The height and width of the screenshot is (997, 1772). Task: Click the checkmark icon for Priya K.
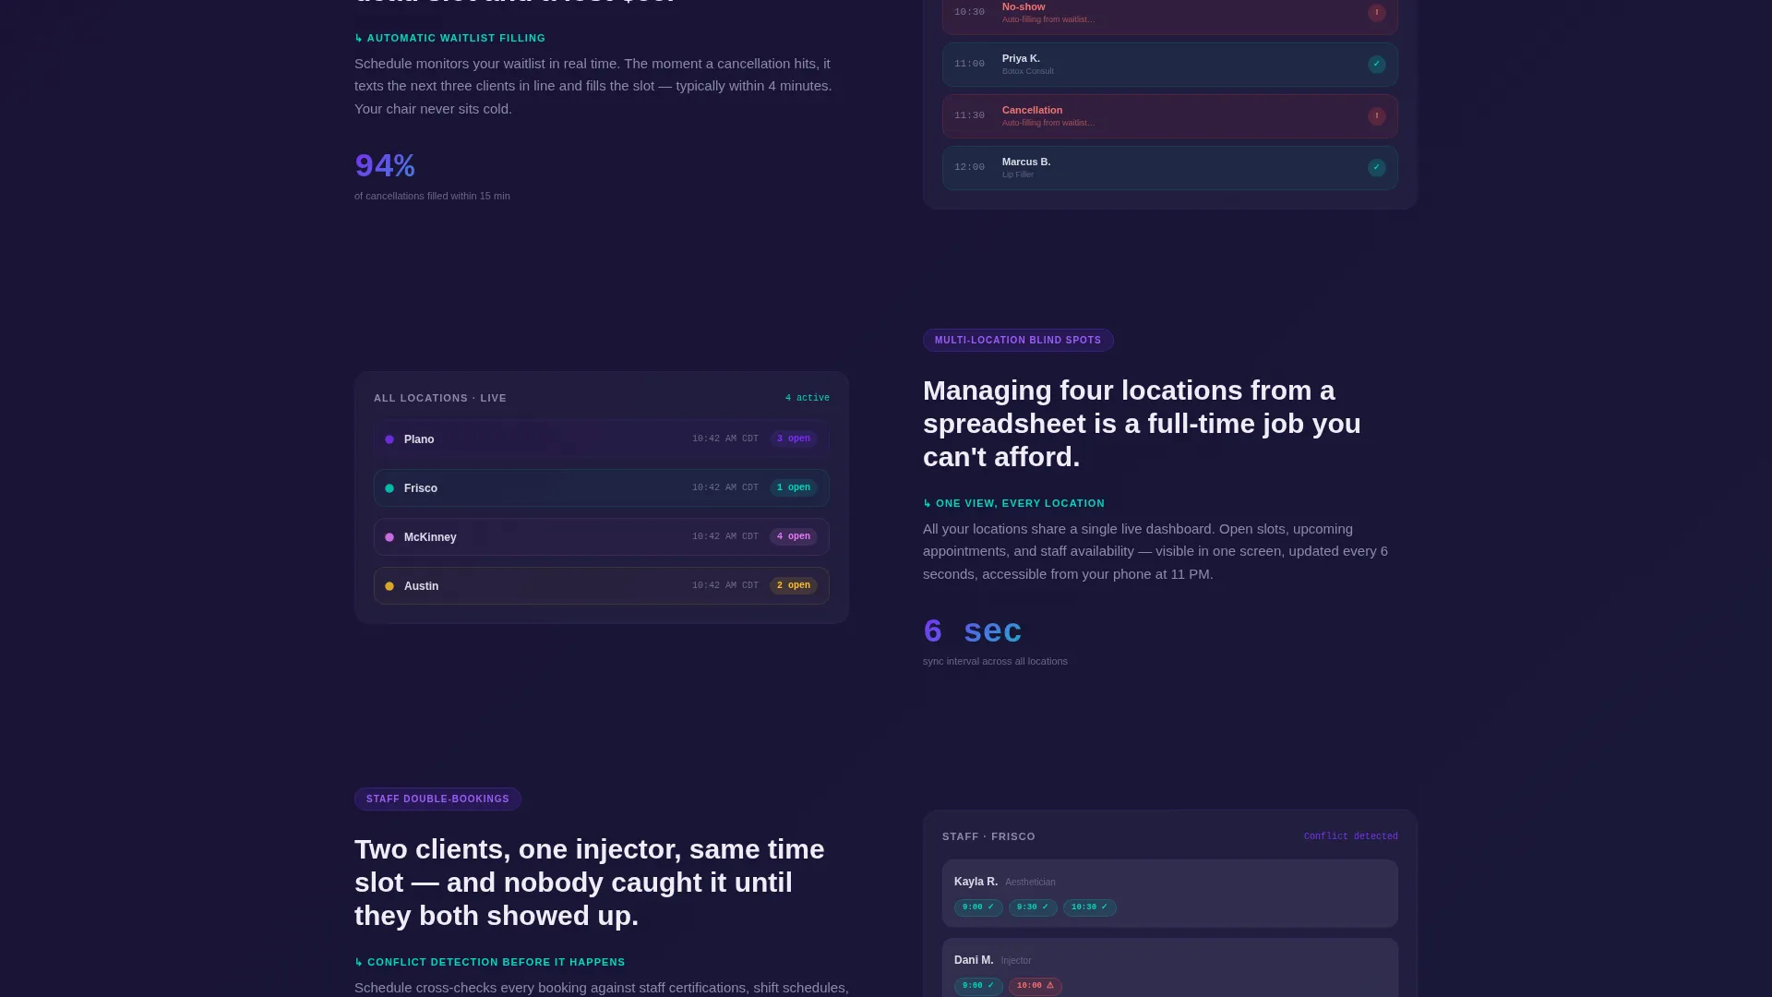click(x=1376, y=65)
